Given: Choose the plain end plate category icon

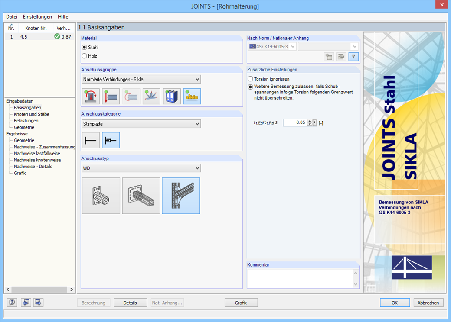Looking at the screenshot, I should [x=91, y=140].
